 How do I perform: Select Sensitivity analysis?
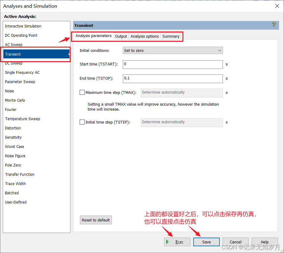pyautogui.click(x=36, y=137)
